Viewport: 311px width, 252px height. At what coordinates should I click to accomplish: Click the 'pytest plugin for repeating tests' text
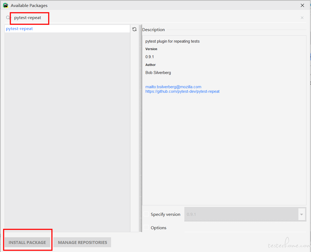coord(172,41)
